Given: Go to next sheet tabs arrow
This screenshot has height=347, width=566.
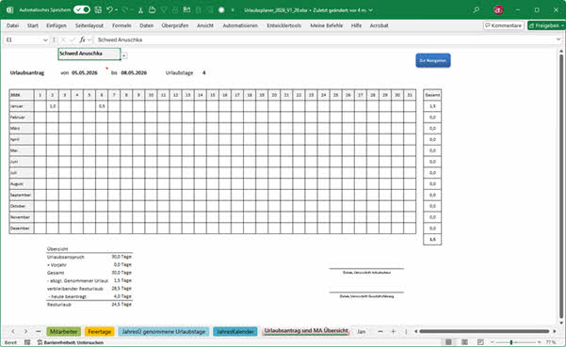Looking at the screenshot, I should point(25,332).
